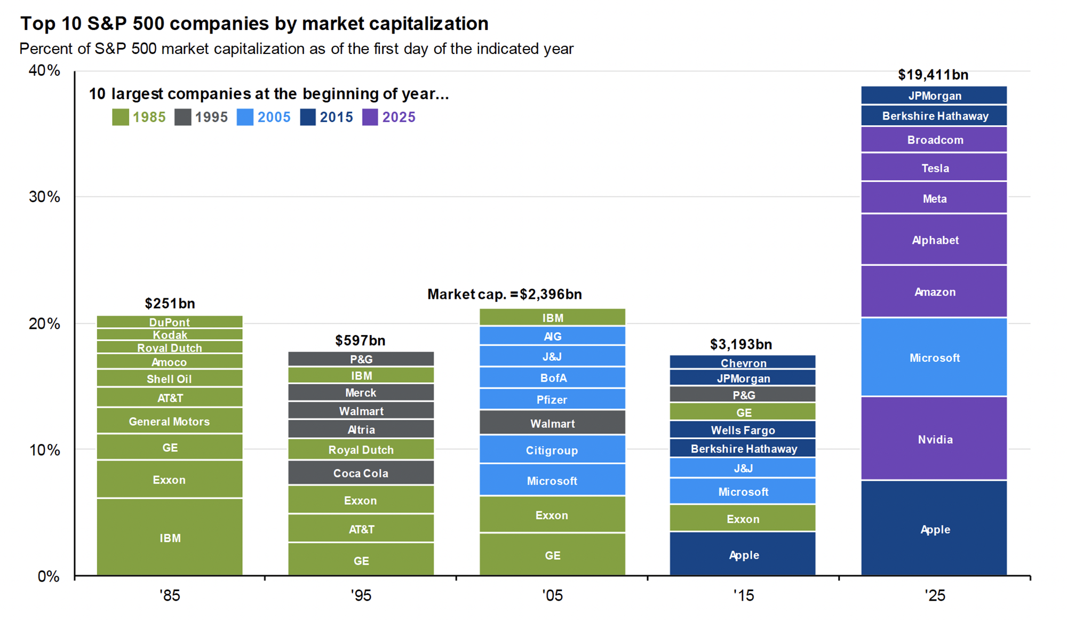The image size is (1067, 620).
Task: Click the gray 1995 legend swatch
Action: point(183,117)
